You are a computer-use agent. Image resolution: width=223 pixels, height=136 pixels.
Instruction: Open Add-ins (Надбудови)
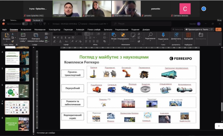[188, 36]
